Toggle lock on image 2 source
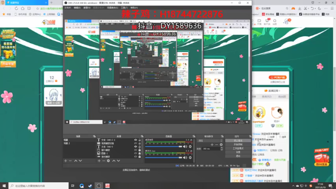This screenshot has width=336, height=189. (140, 153)
